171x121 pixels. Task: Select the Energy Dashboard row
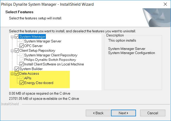(39, 83)
